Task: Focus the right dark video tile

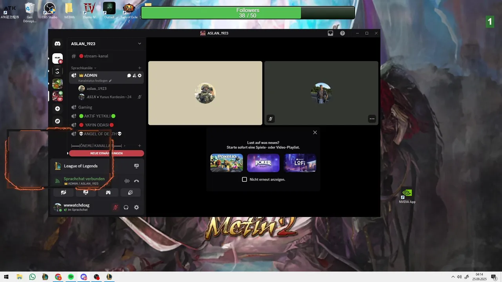Action: click(321, 93)
